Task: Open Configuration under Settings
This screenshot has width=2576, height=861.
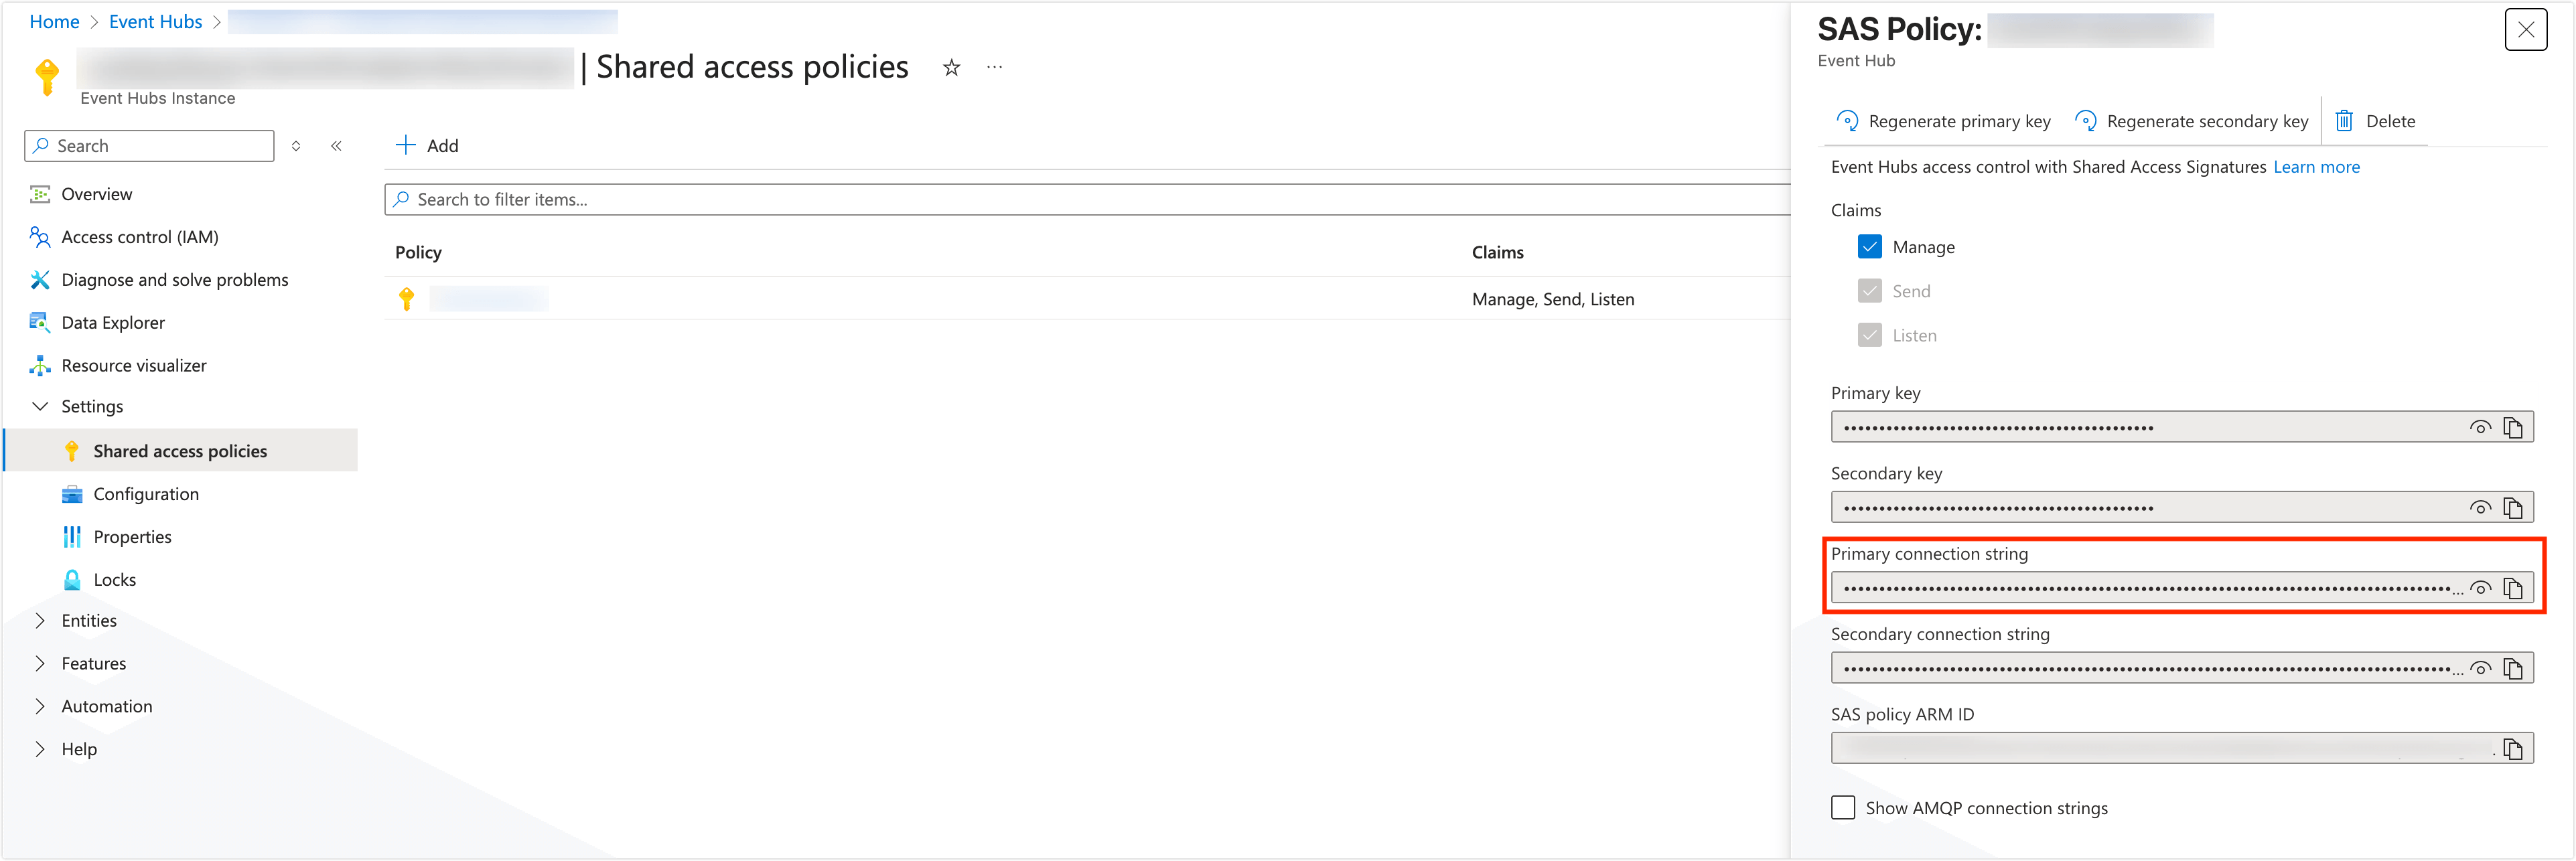Action: [x=146, y=494]
